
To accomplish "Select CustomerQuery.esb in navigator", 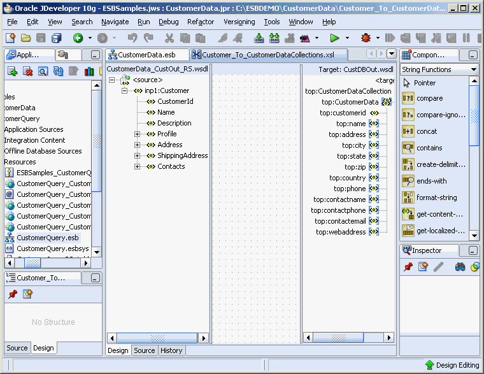I will (48, 238).
